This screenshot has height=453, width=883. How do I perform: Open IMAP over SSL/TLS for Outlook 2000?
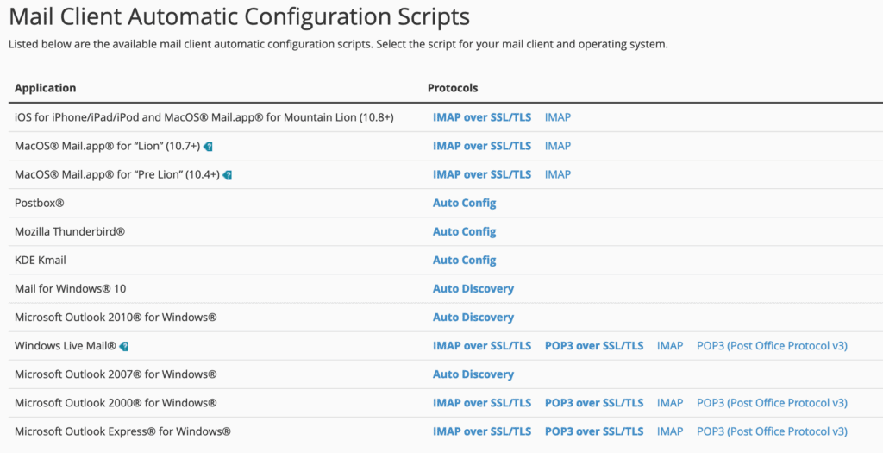(x=481, y=402)
